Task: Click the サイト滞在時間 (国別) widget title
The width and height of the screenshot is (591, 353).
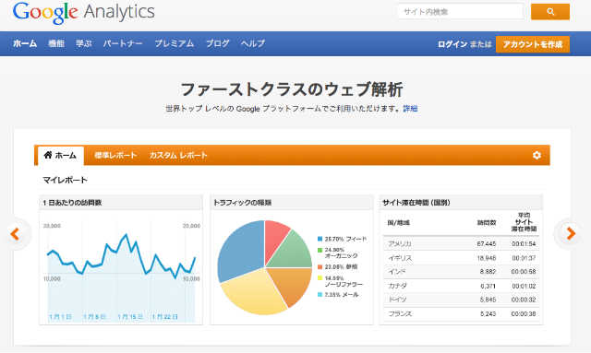Action: point(416,203)
